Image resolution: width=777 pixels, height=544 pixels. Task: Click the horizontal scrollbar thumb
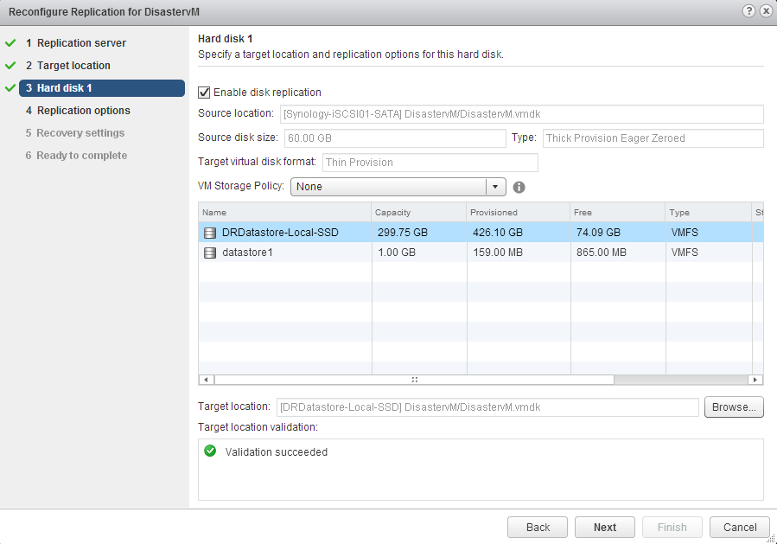(414, 380)
